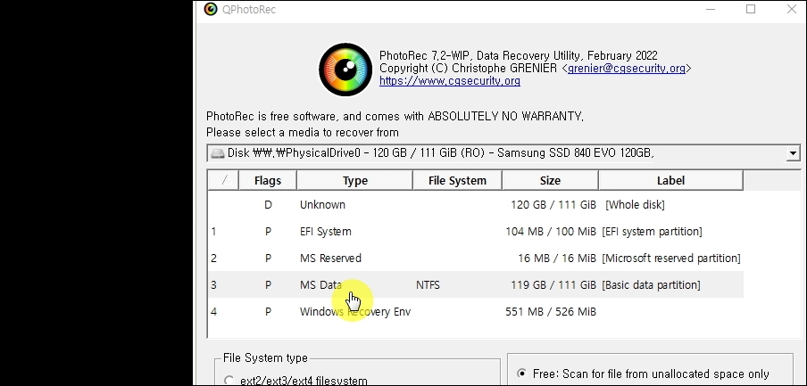807x386 pixels.
Task: Select the EFI System partition row
Action: coord(476,231)
